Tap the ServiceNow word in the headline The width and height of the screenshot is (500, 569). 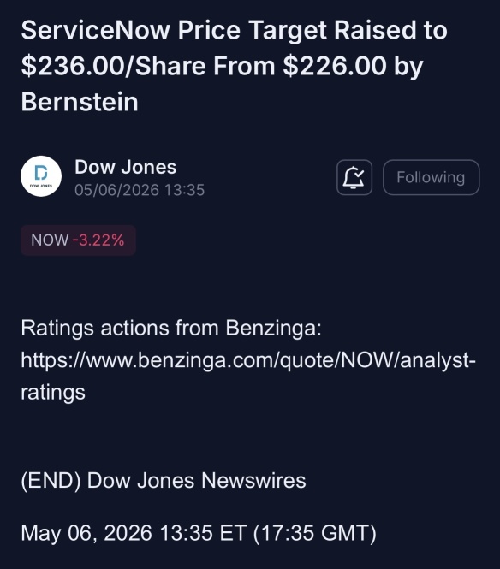tap(96, 30)
